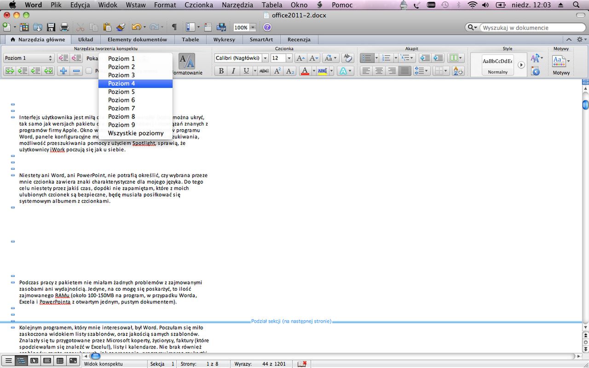The image size is (589, 368).
Task: Promote heading to top level outline button
Action: pyautogui.click(x=9, y=71)
